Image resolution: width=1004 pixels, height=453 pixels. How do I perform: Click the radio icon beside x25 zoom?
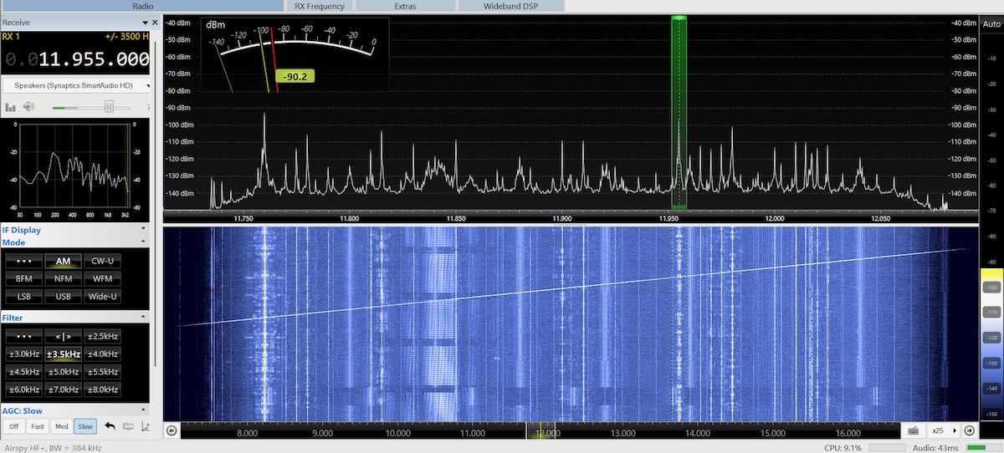coord(914,430)
